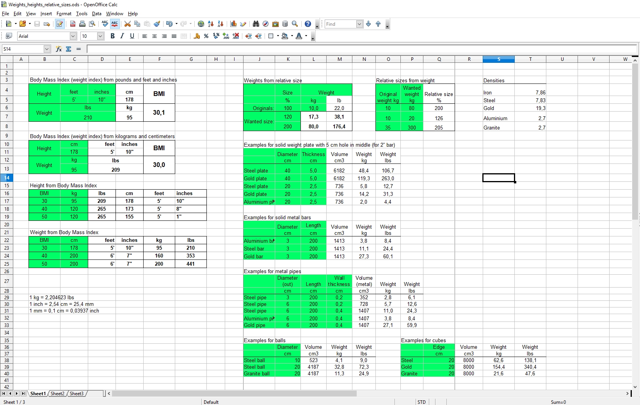Toggle Italic formatting

tap(122, 36)
